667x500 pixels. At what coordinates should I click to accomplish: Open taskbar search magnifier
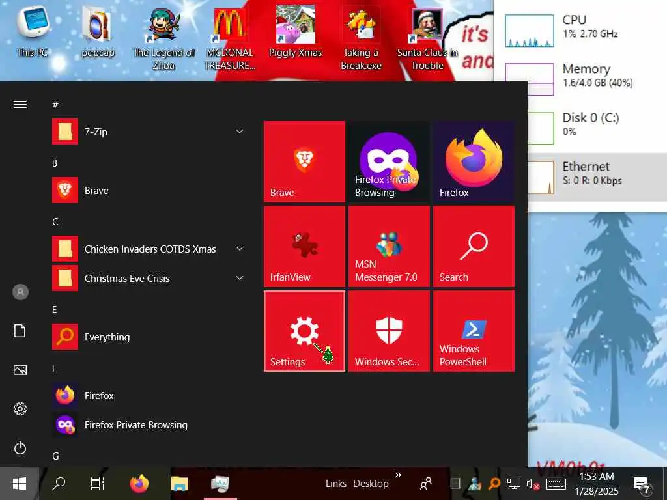(x=59, y=484)
